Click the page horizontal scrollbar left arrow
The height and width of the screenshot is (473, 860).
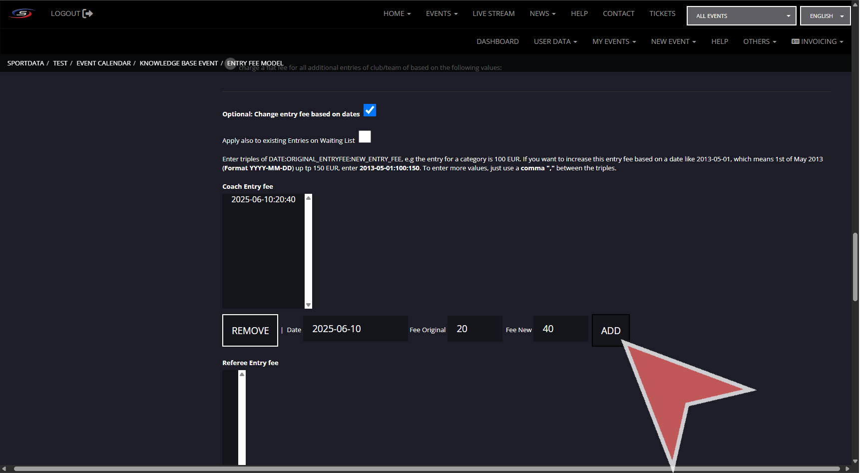coord(4,469)
